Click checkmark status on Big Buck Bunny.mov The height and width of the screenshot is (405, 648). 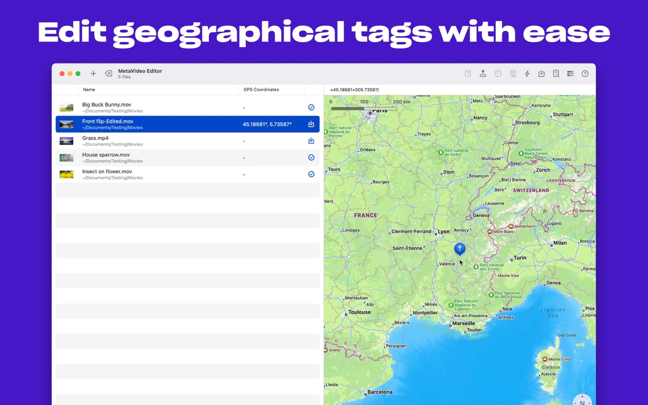click(x=311, y=107)
